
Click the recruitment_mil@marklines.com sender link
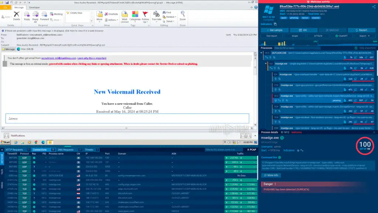point(59,58)
